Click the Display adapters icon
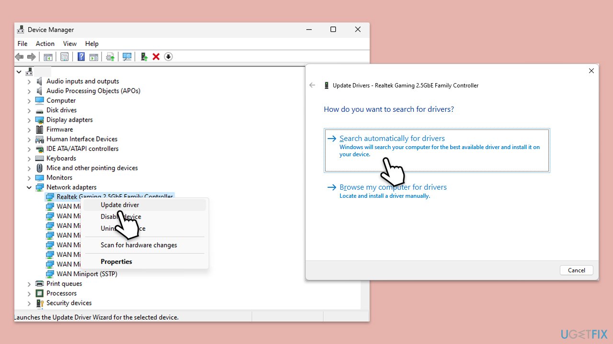This screenshot has width=613, height=344. pyautogui.click(x=40, y=120)
